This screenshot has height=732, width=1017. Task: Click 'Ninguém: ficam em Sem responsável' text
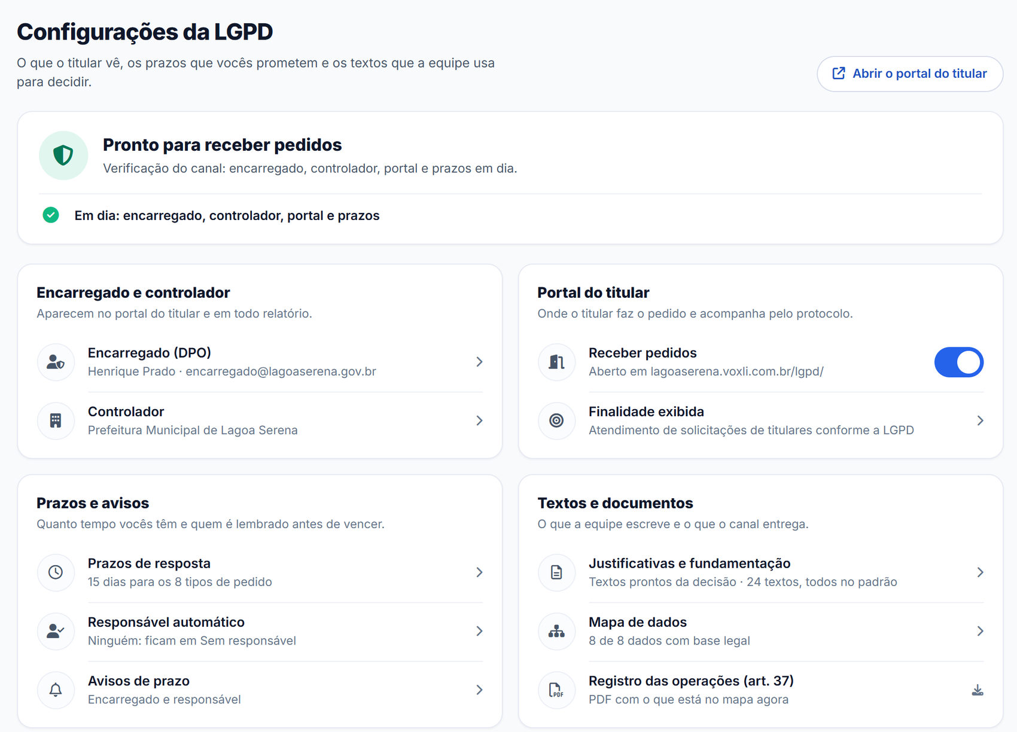click(192, 640)
